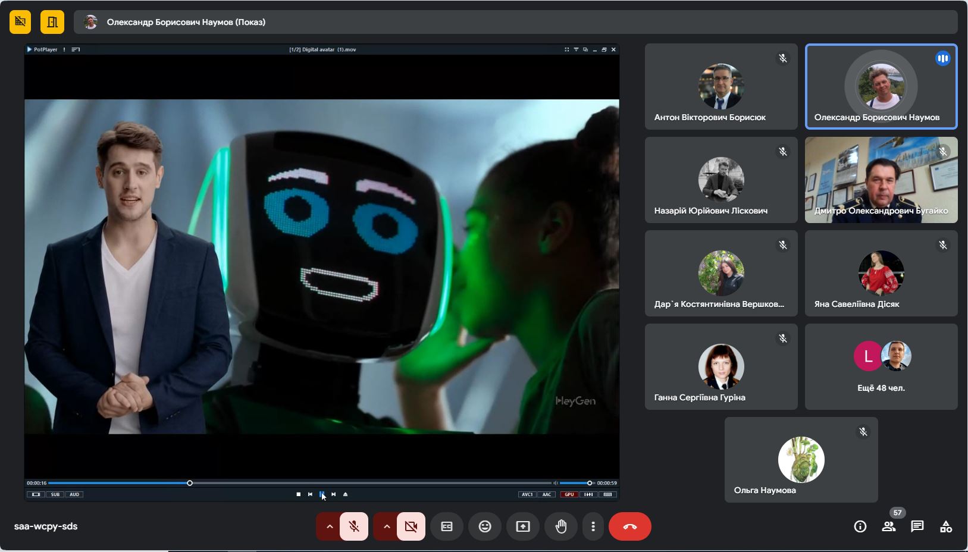Turn on the camera

click(x=411, y=526)
